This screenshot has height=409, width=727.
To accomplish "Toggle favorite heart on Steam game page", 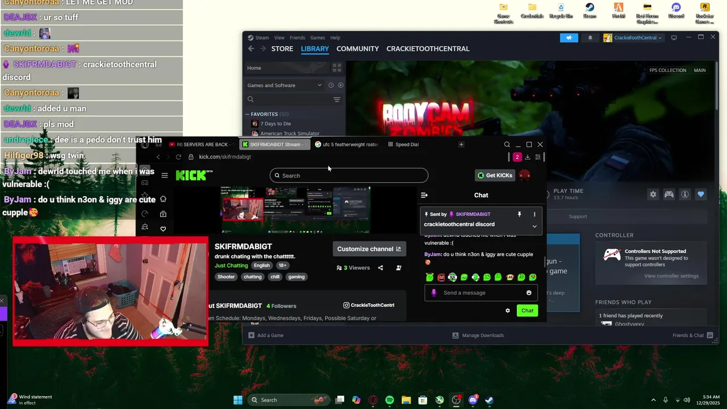I will click(701, 194).
